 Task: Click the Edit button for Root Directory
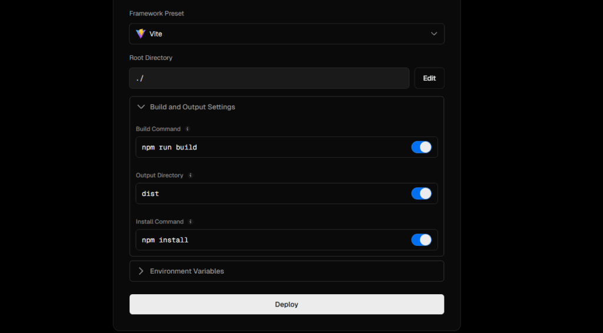(x=429, y=78)
